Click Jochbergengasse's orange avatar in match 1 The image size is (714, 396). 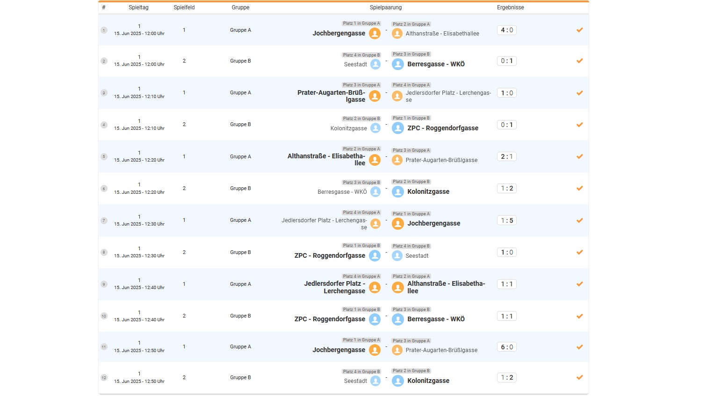click(x=375, y=34)
